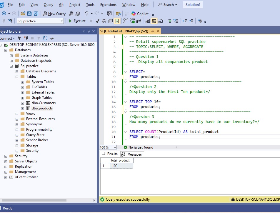This screenshot has width=280, height=213.
Task: Click the Open File folder icon
Action: [x=23, y=14]
